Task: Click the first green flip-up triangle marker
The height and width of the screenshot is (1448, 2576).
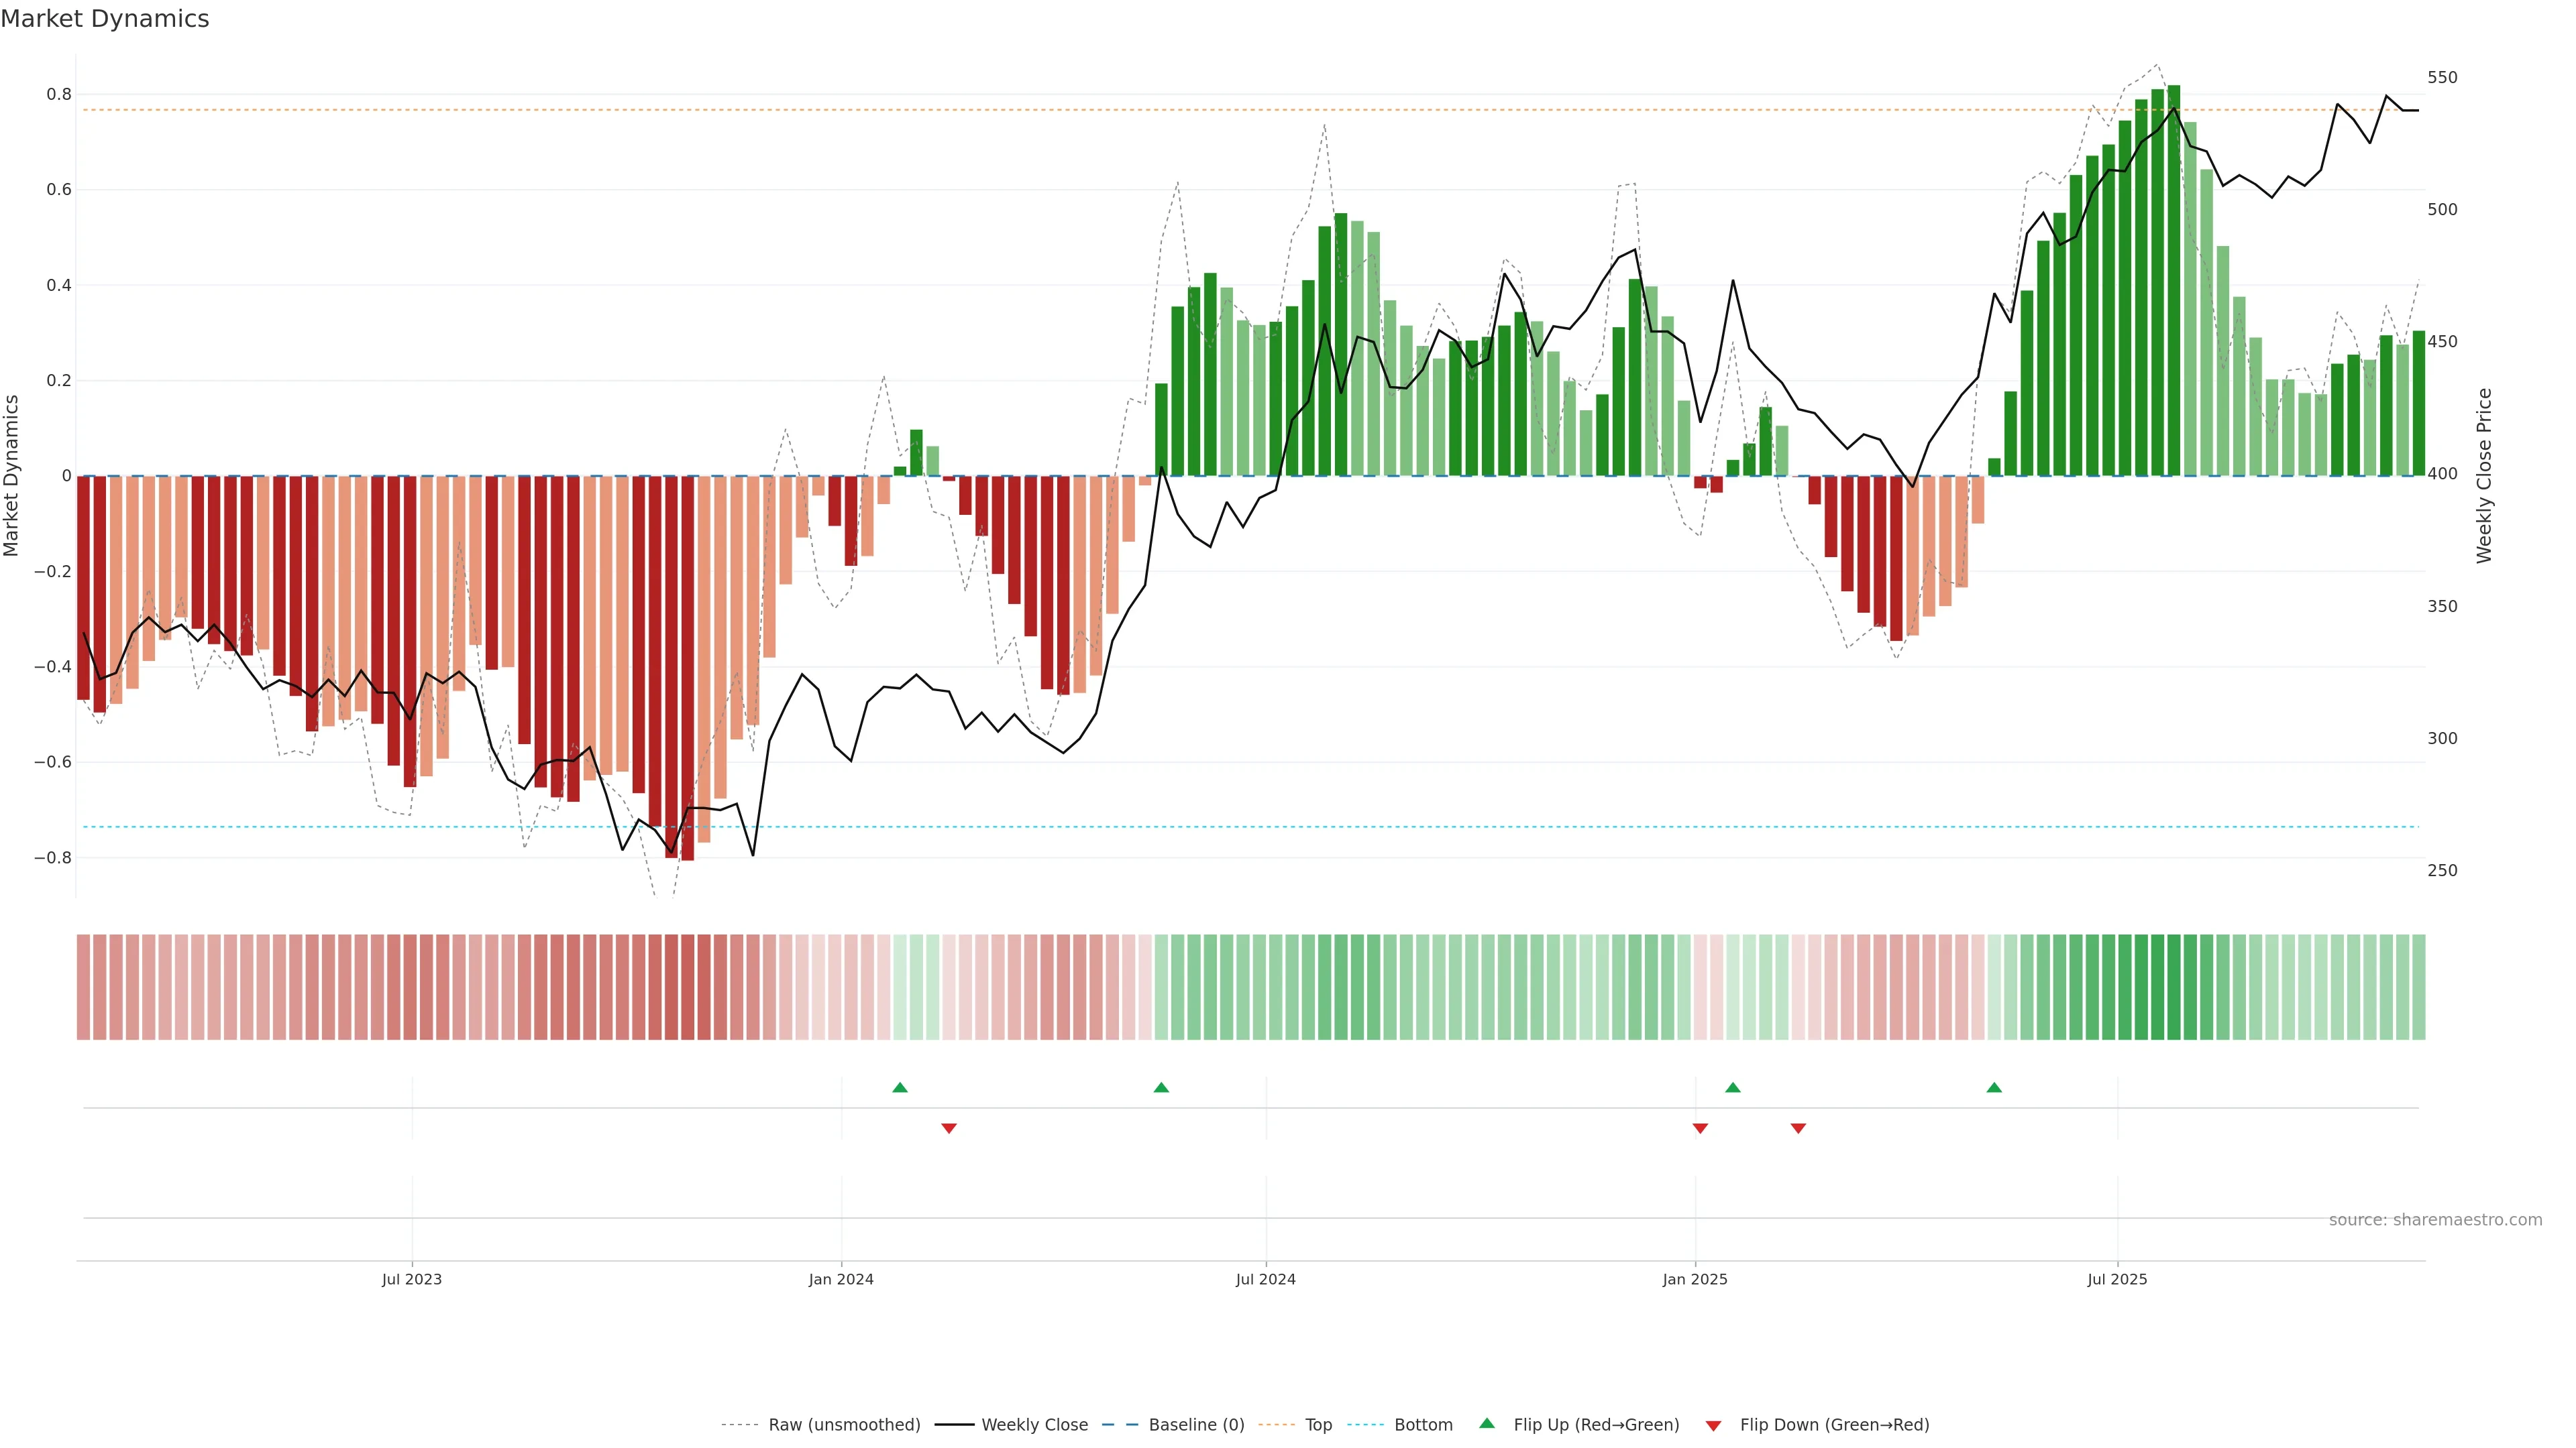Action: click(899, 1087)
